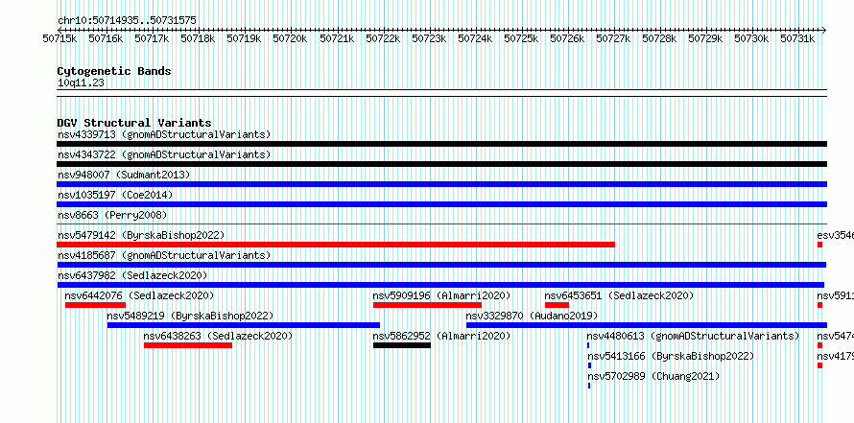
Task: Click the black bar under nsv4339713
Action: [441, 144]
